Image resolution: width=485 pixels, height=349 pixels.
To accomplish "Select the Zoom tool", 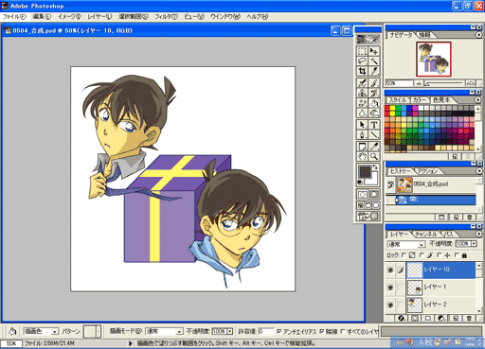I will (x=374, y=156).
